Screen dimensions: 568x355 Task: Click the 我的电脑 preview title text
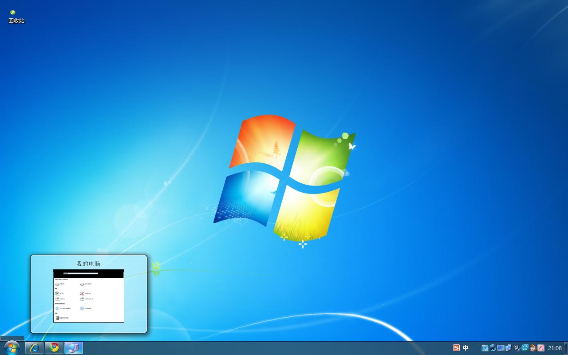(x=88, y=264)
